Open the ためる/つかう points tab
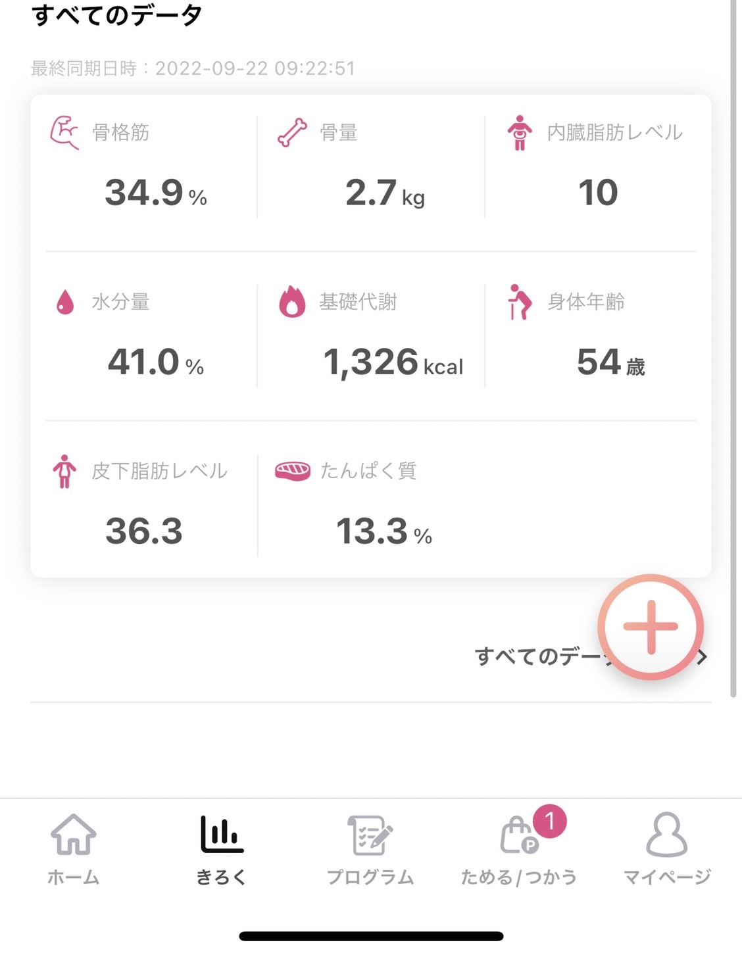742x955 pixels. (519, 850)
